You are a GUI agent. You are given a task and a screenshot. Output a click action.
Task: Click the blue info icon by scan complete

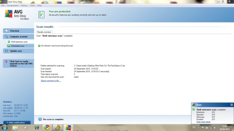click(x=40, y=119)
